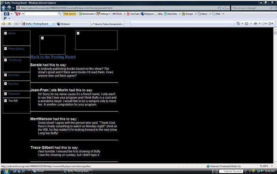Open YouTube from the toolbar
Viewport: 277px width, 174px height.
click(133, 14)
